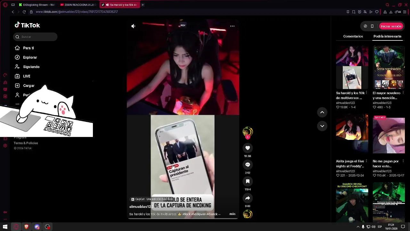Click the TikTok URL address bar
The image size is (410, 231).
77,12
